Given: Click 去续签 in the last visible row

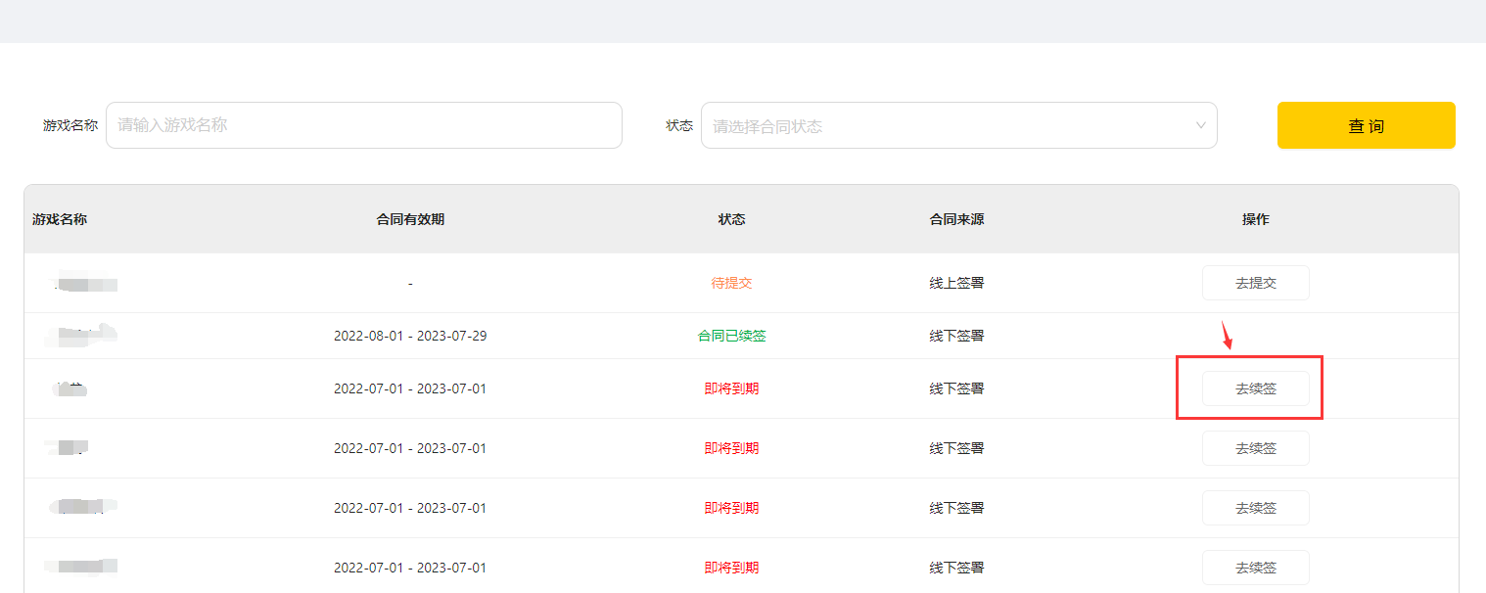Looking at the screenshot, I should click(x=1255, y=568).
